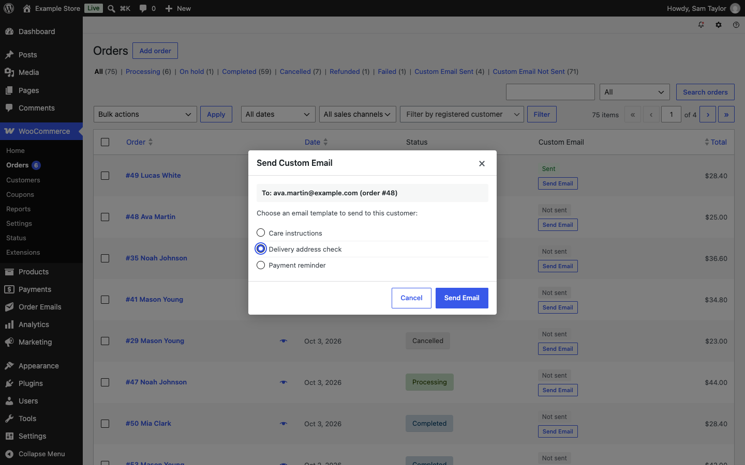Open the help question mark icon
This screenshot has height=465, width=745.
tap(736, 25)
